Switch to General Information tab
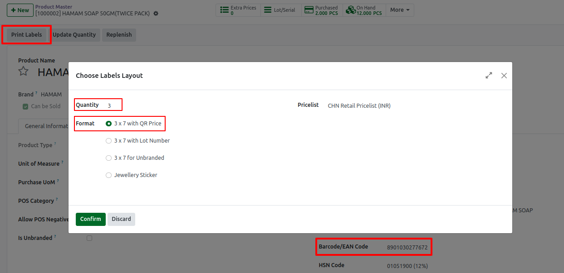564x273 pixels. click(x=44, y=126)
